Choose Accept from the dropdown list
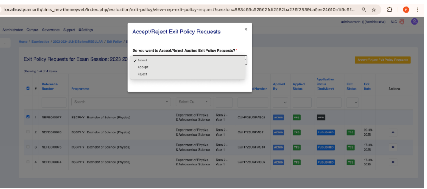The image size is (427, 189). coord(143,67)
